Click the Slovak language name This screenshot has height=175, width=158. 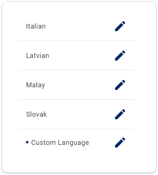coord(36,114)
